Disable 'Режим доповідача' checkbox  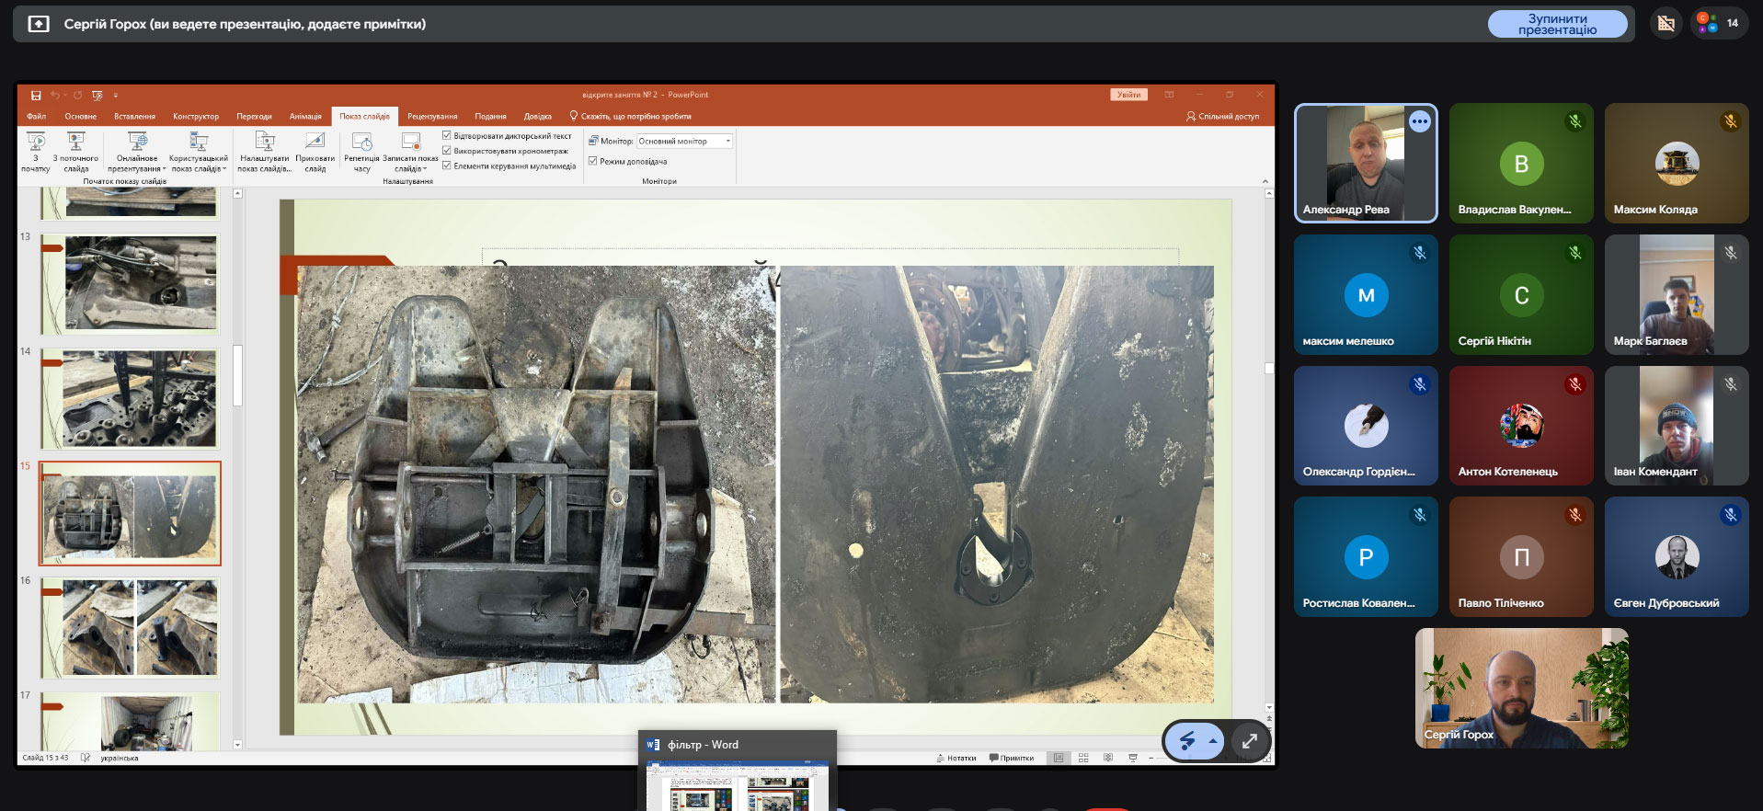(x=593, y=161)
